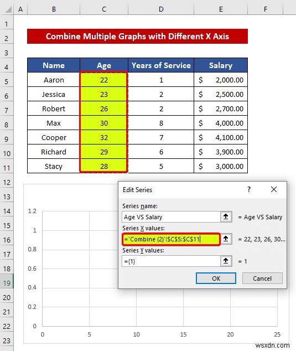
Task: Click the chart's vertical axis label 0.6
Action: pos(32,269)
